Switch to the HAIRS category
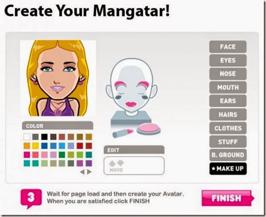The width and height of the screenshot is (266, 217). coord(228,115)
